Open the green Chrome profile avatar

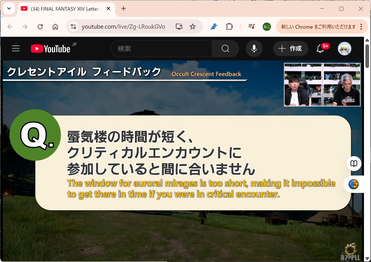tap(267, 27)
